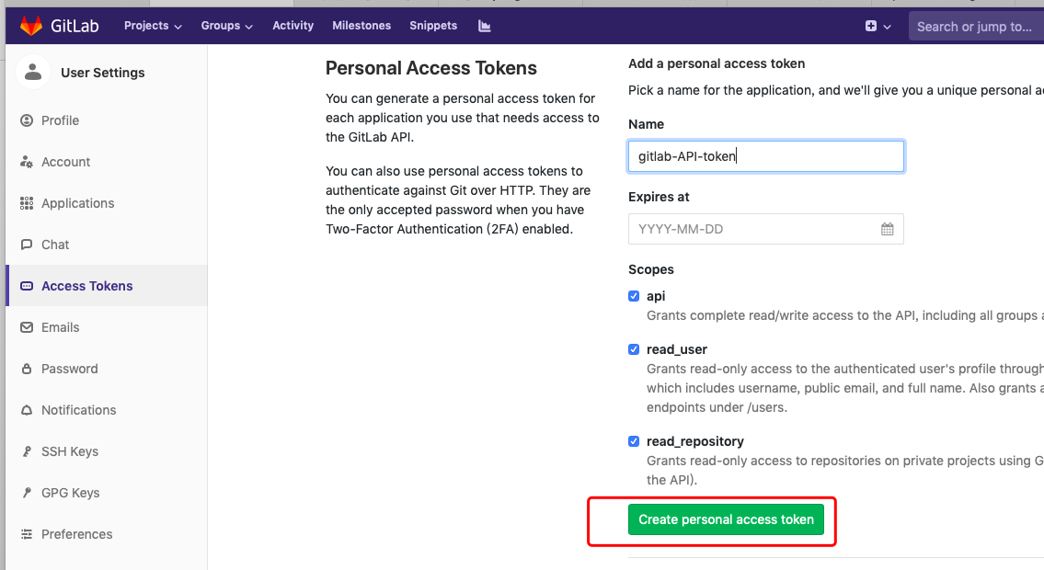Go to the Milestones menu item
The width and height of the screenshot is (1044, 570).
(361, 26)
